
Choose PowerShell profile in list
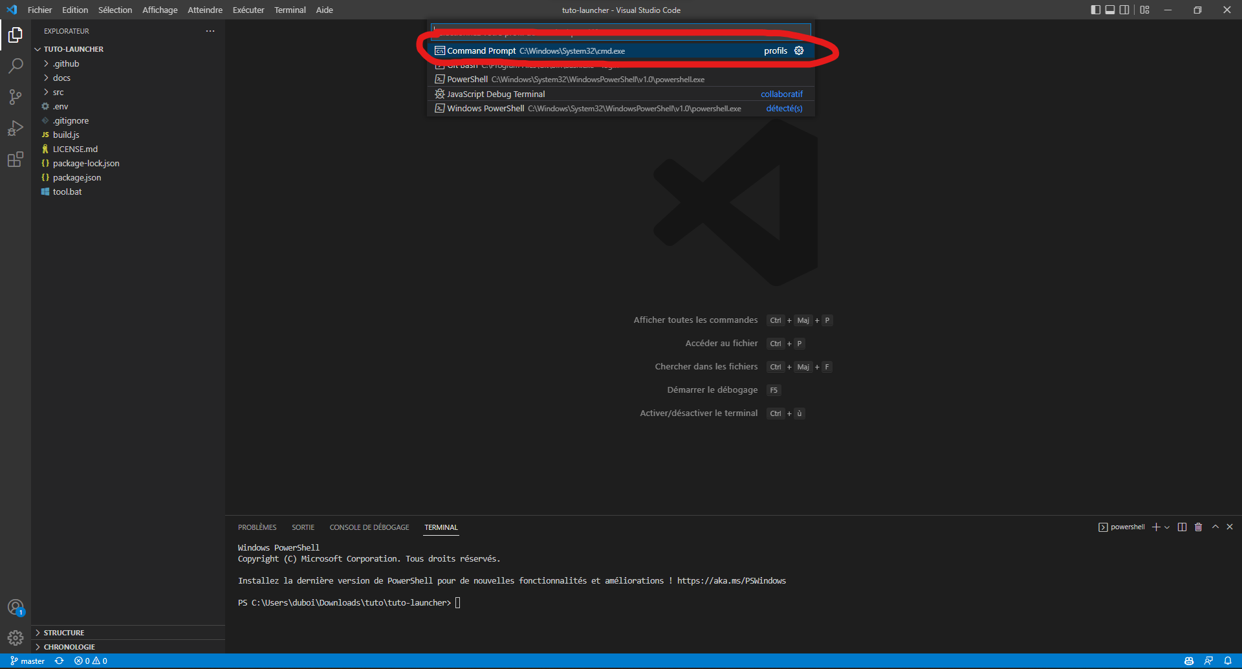[621, 79]
